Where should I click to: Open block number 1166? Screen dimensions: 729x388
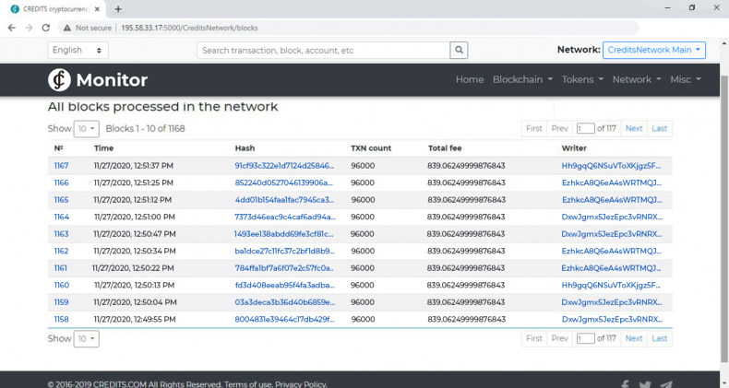point(61,182)
